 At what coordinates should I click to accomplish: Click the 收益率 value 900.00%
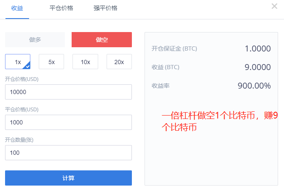(255, 86)
